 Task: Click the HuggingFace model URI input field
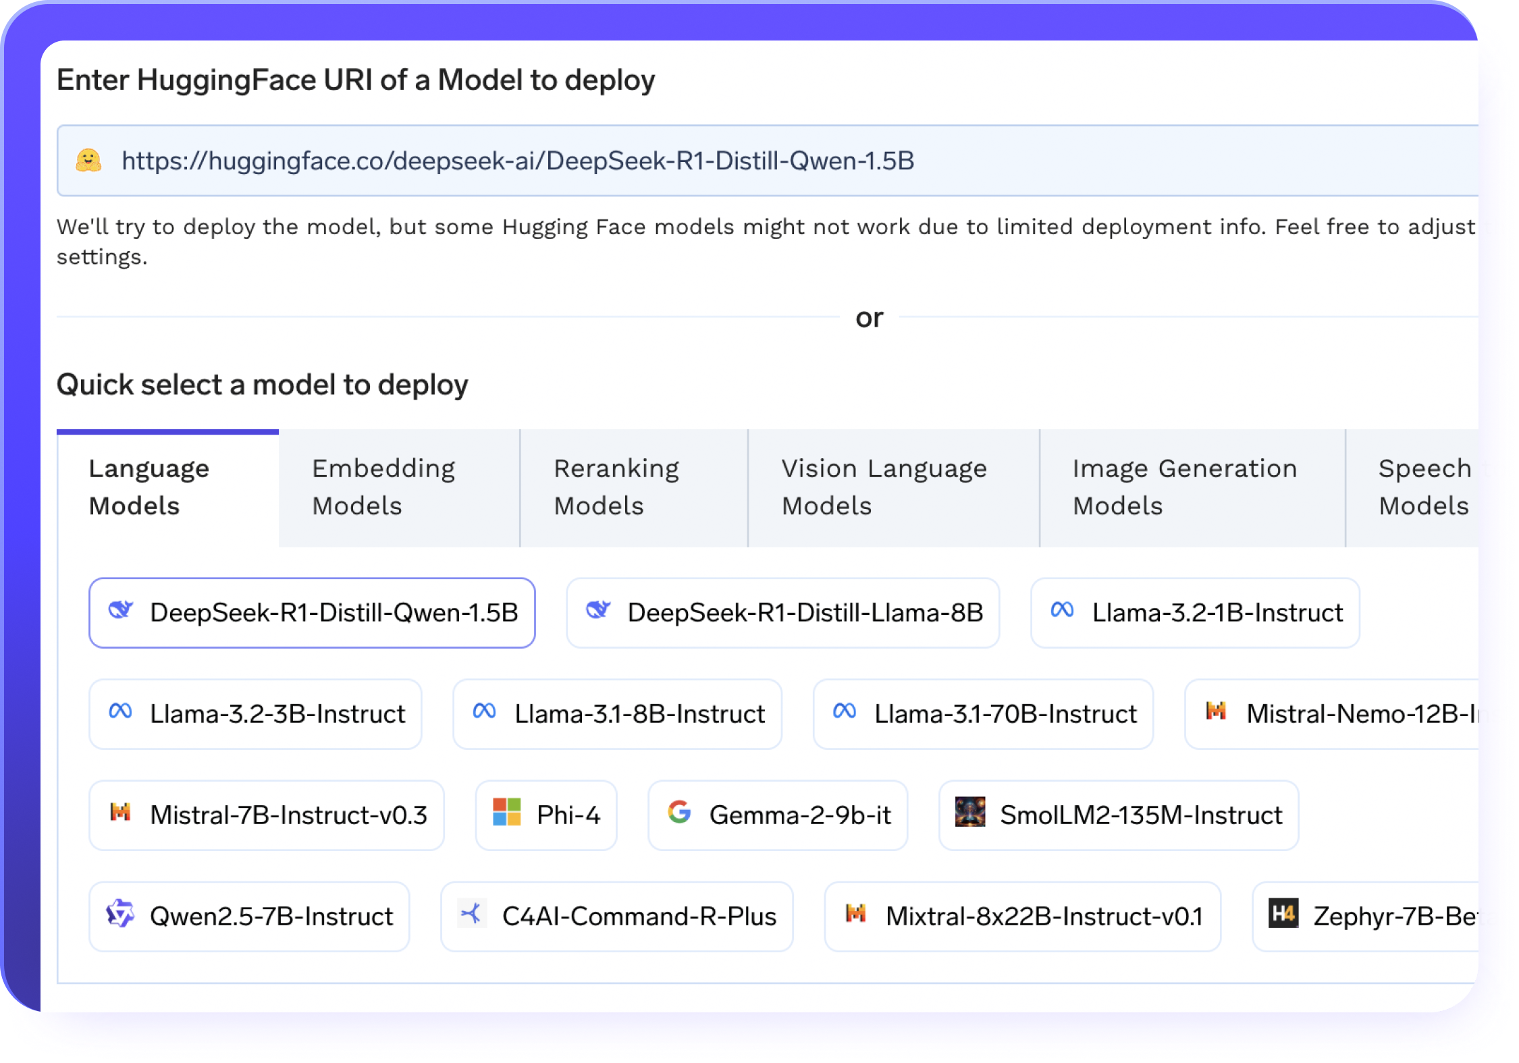pos(768,161)
